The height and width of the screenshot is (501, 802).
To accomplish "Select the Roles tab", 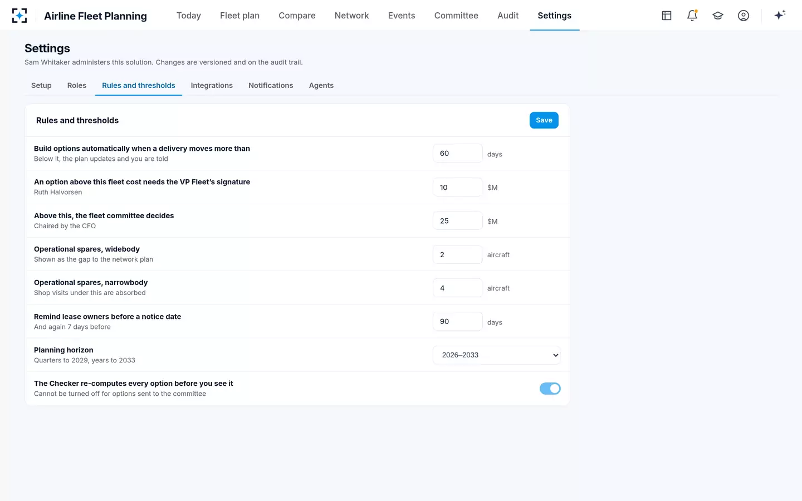I will click(x=77, y=85).
